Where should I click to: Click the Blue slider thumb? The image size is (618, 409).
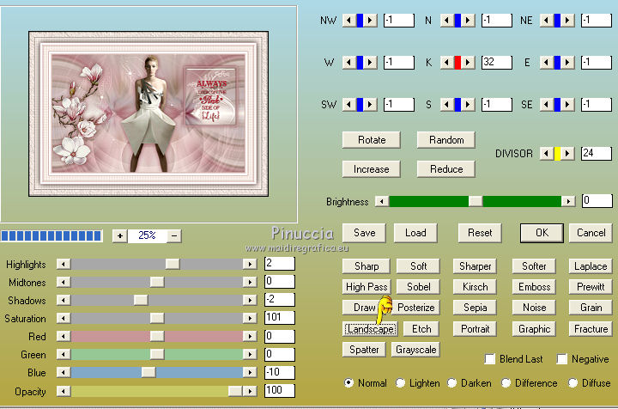tap(148, 372)
